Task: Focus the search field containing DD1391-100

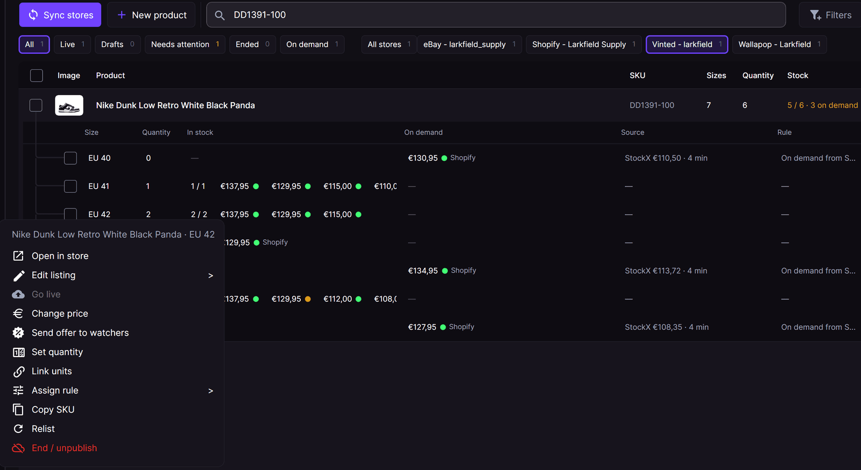Action: [x=496, y=15]
